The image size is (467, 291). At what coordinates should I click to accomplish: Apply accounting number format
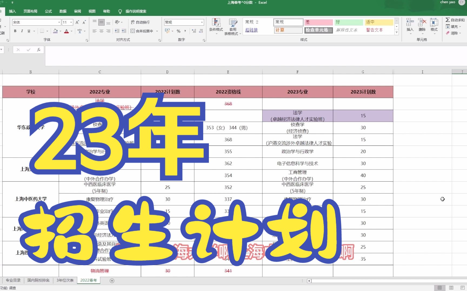point(167,31)
